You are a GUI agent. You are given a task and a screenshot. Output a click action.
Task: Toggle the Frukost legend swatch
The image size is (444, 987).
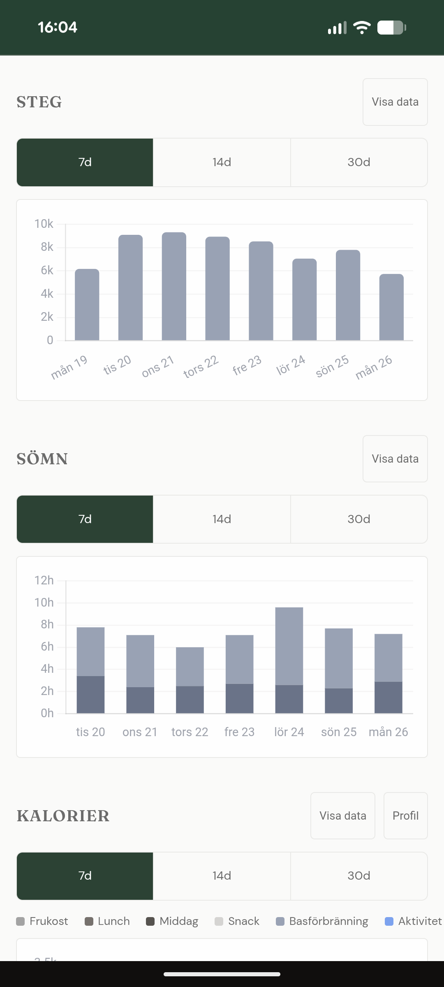(21, 921)
